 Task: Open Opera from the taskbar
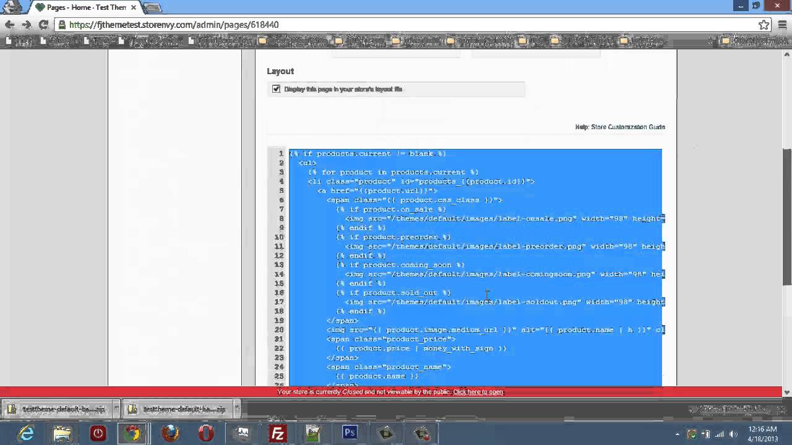[x=205, y=433]
